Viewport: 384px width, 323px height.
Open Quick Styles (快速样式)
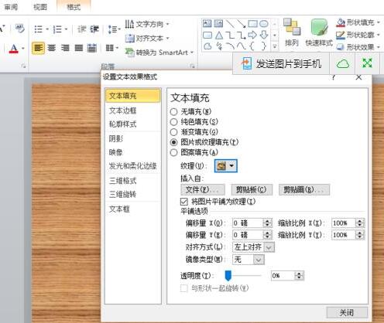click(319, 32)
